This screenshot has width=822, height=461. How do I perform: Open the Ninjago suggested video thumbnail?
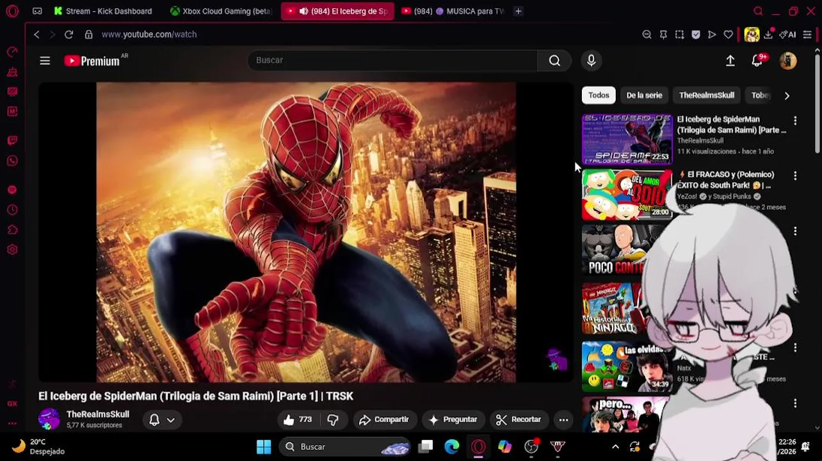tap(613, 310)
